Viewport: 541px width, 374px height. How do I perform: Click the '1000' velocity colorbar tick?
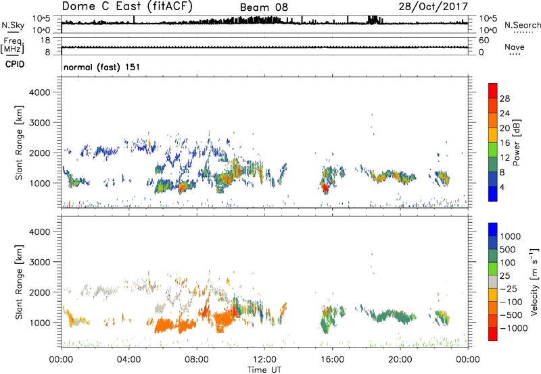510,236
